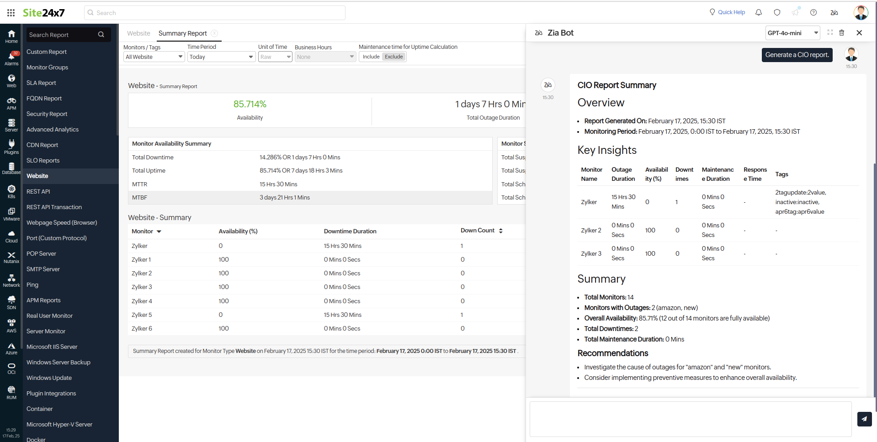
Task: Change the GPT-4o-mini model selection
Action: (792, 32)
